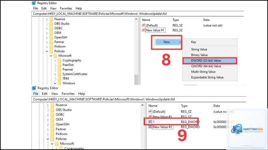
Task: Select New Value #2 name text
Action: [162, 127]
